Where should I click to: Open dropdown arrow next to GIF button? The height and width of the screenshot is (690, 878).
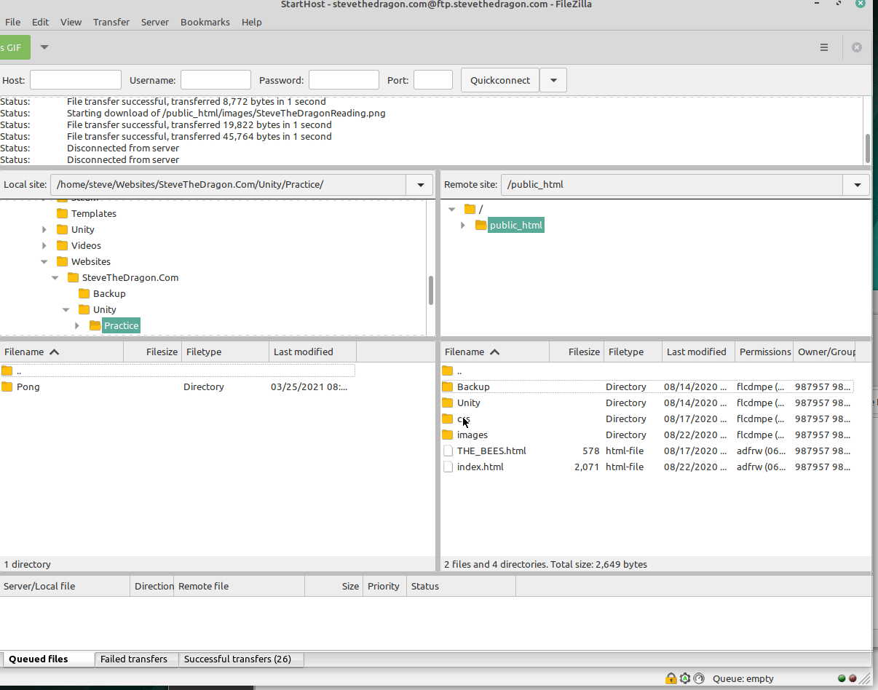click(44, 47)
